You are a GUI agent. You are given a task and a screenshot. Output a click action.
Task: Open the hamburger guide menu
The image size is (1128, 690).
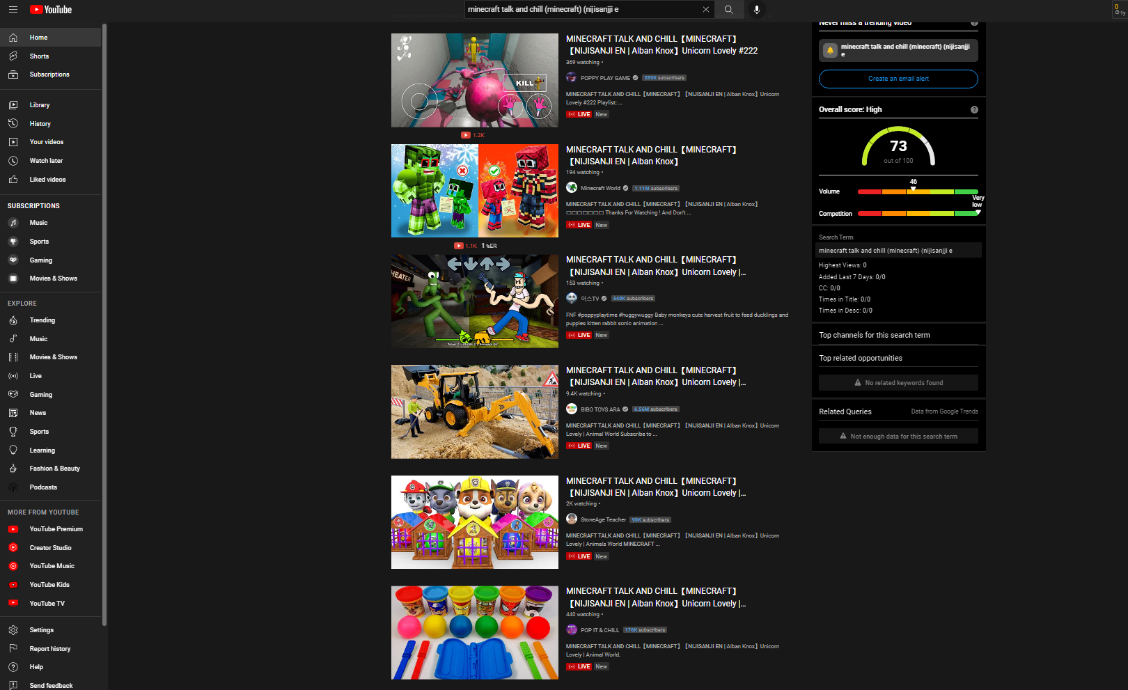pyautogui.click(x=13, y=10)
